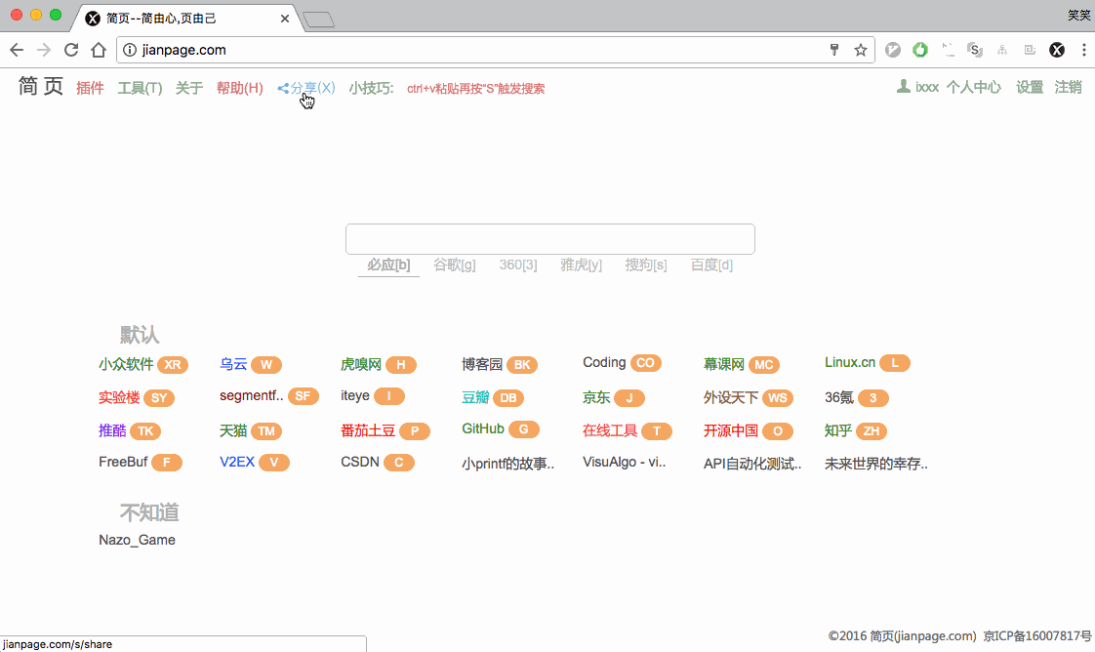
Task: Open the 番茄土豆 bookmark
Action: point(368,430)
